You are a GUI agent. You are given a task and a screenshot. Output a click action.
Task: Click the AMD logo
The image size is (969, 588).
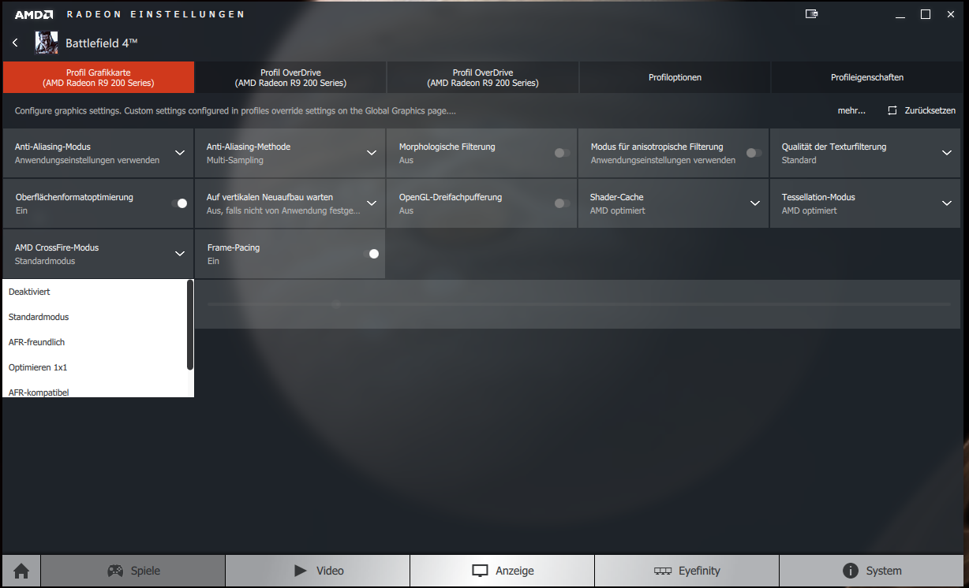(x=34, y=14)
